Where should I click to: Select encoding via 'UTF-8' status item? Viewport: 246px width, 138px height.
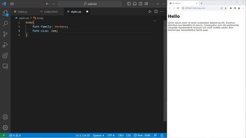click(111, 135)
